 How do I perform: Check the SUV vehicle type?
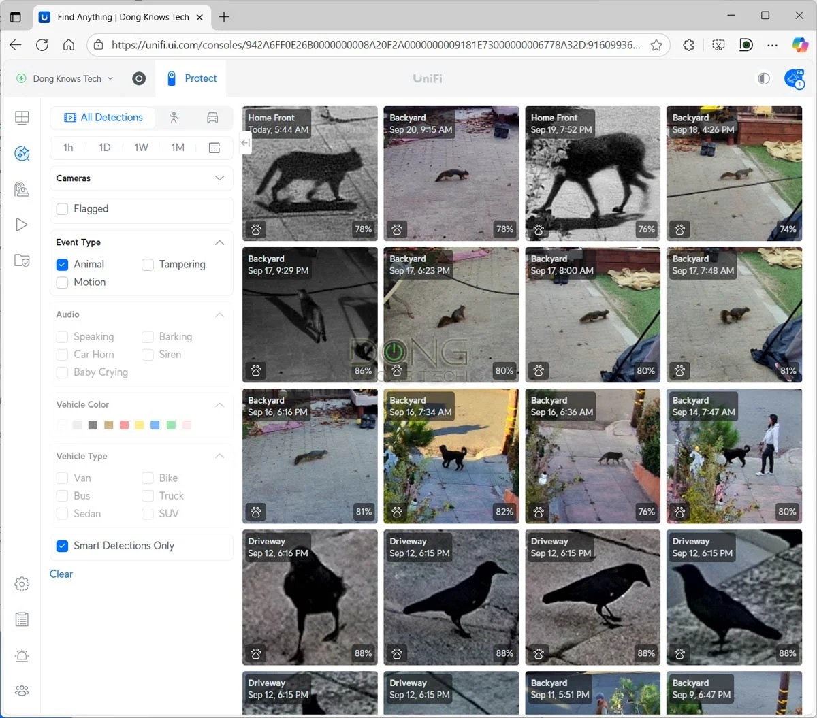tap(147, 514)
